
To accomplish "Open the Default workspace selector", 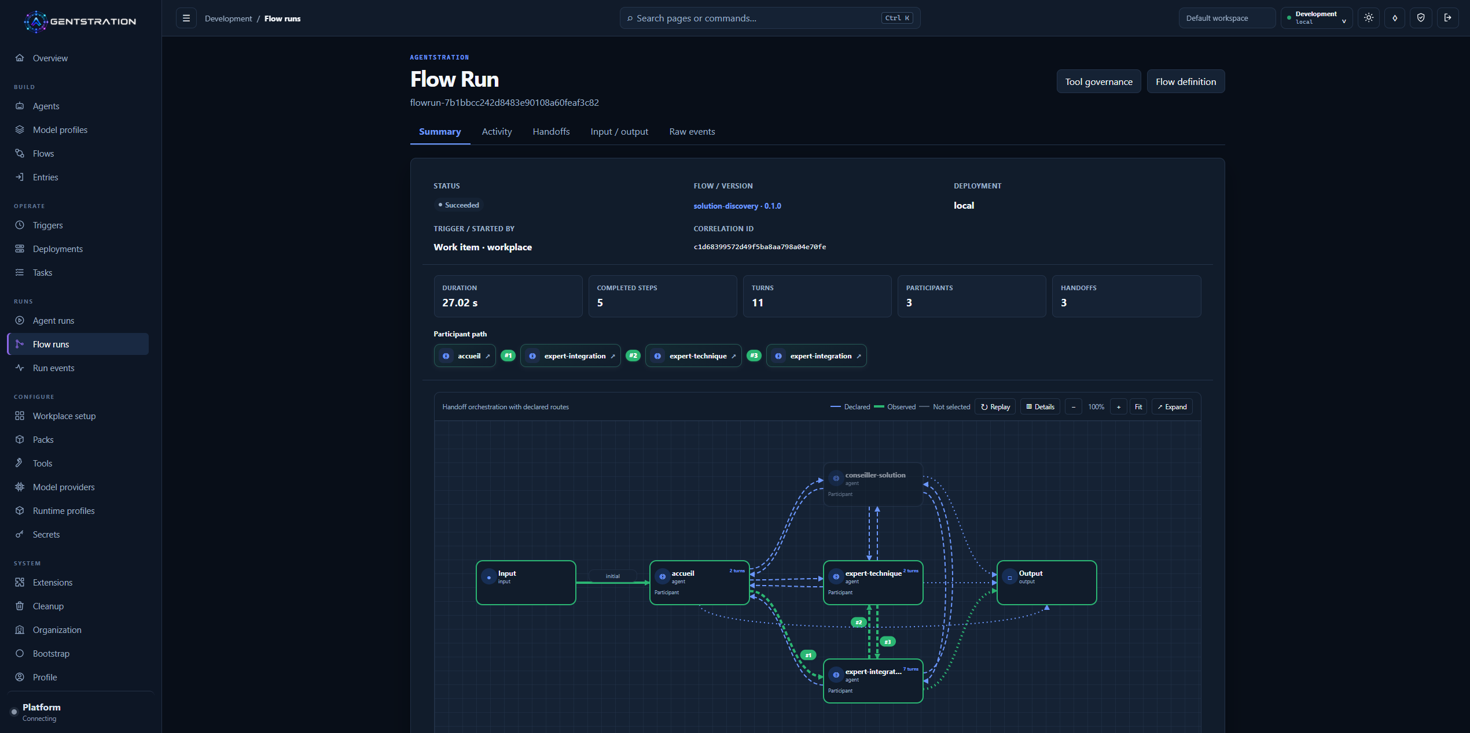I will pyautogui.click(x=1227, y=18).
